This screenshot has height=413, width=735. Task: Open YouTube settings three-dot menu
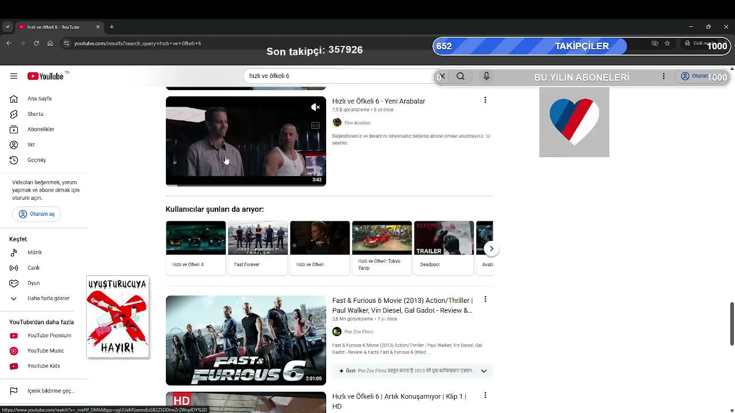pos(663,76)
